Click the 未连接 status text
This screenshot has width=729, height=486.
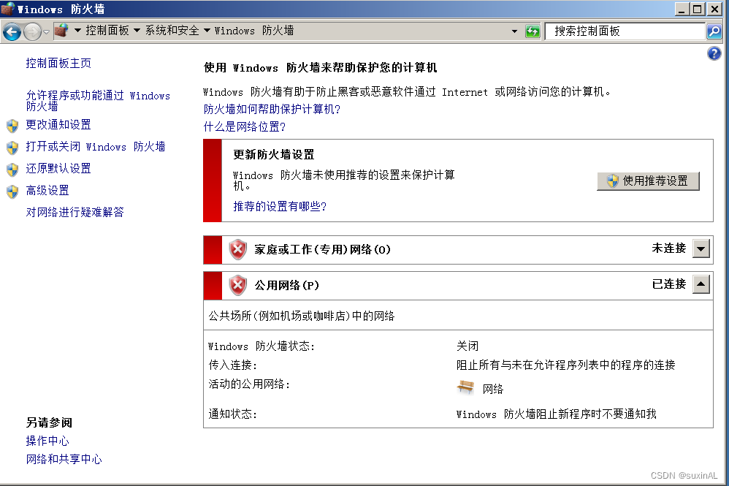tap(669, 248)
